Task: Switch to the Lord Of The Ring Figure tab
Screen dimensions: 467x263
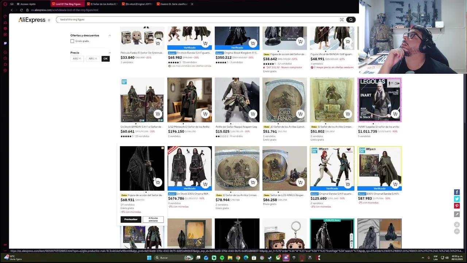Action: click(x=67, y=4)
